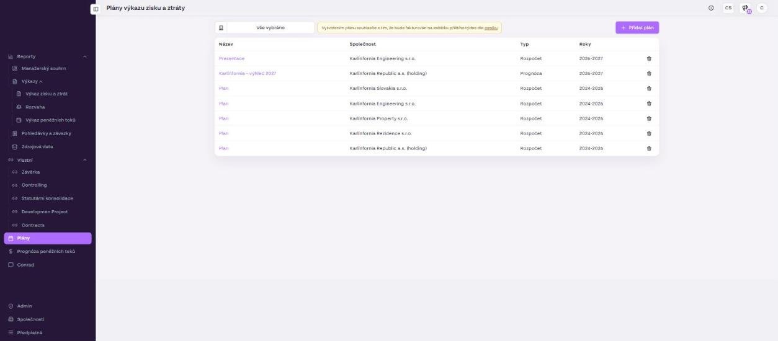The width and height of the screenshot is (778, 341).
Task: Click trash icon for Karlinfornia Property s.r.o. plan
Action: coord(649,118)
